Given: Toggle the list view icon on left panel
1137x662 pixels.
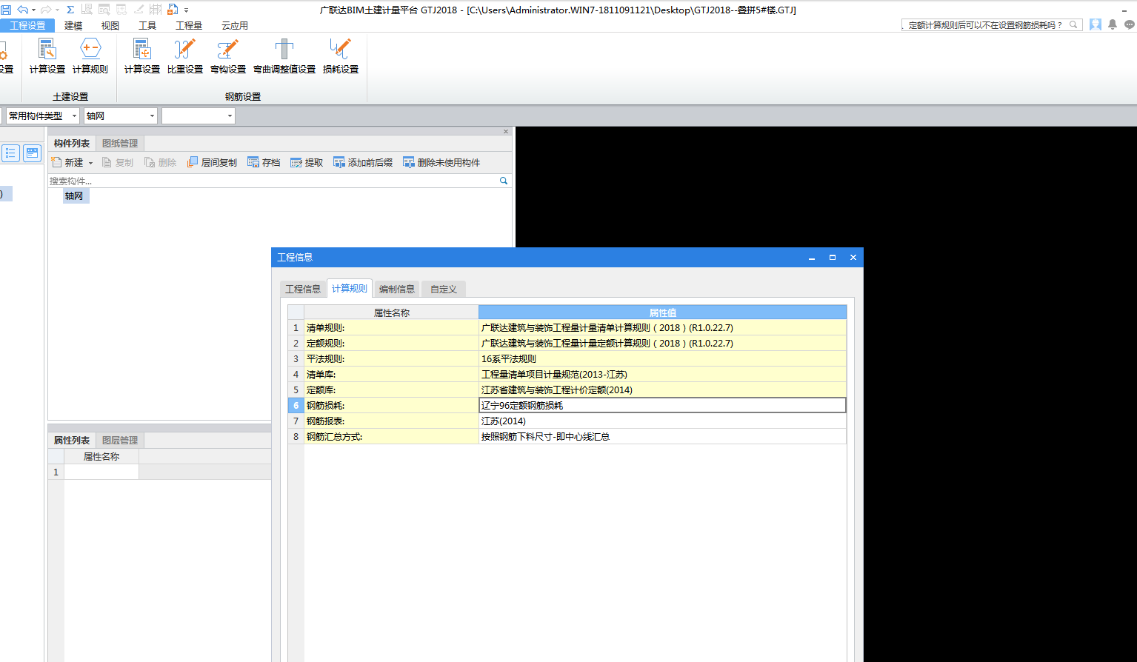Looking at the screenshot, I should [10, 153].
